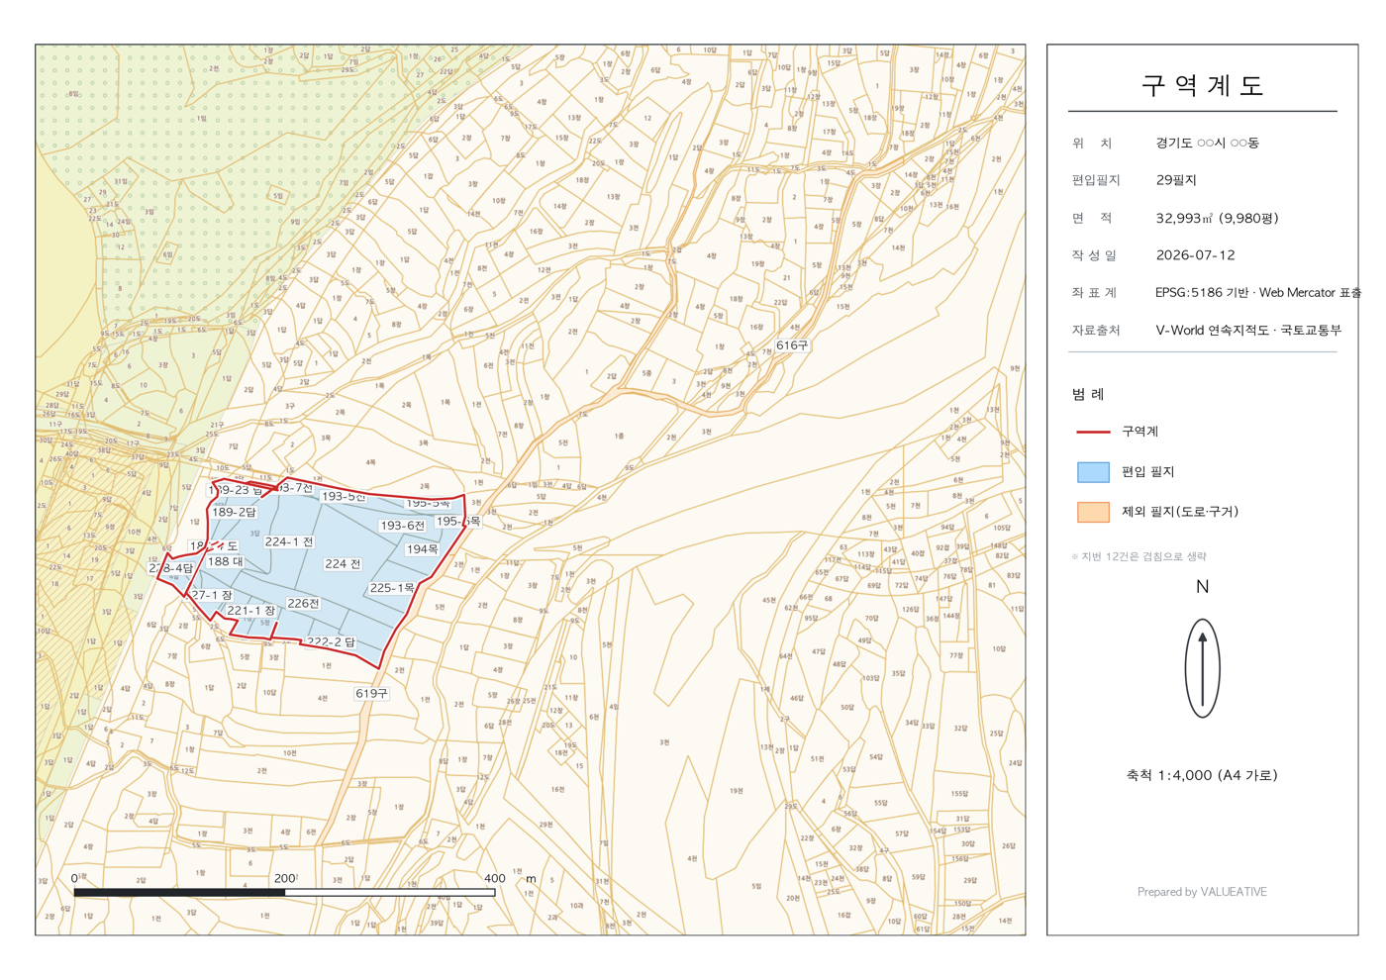Viewport: 1386px width, 980px height.
Task: Select the orange 제외 필지 legend swatch
Action: [1093, 512]
